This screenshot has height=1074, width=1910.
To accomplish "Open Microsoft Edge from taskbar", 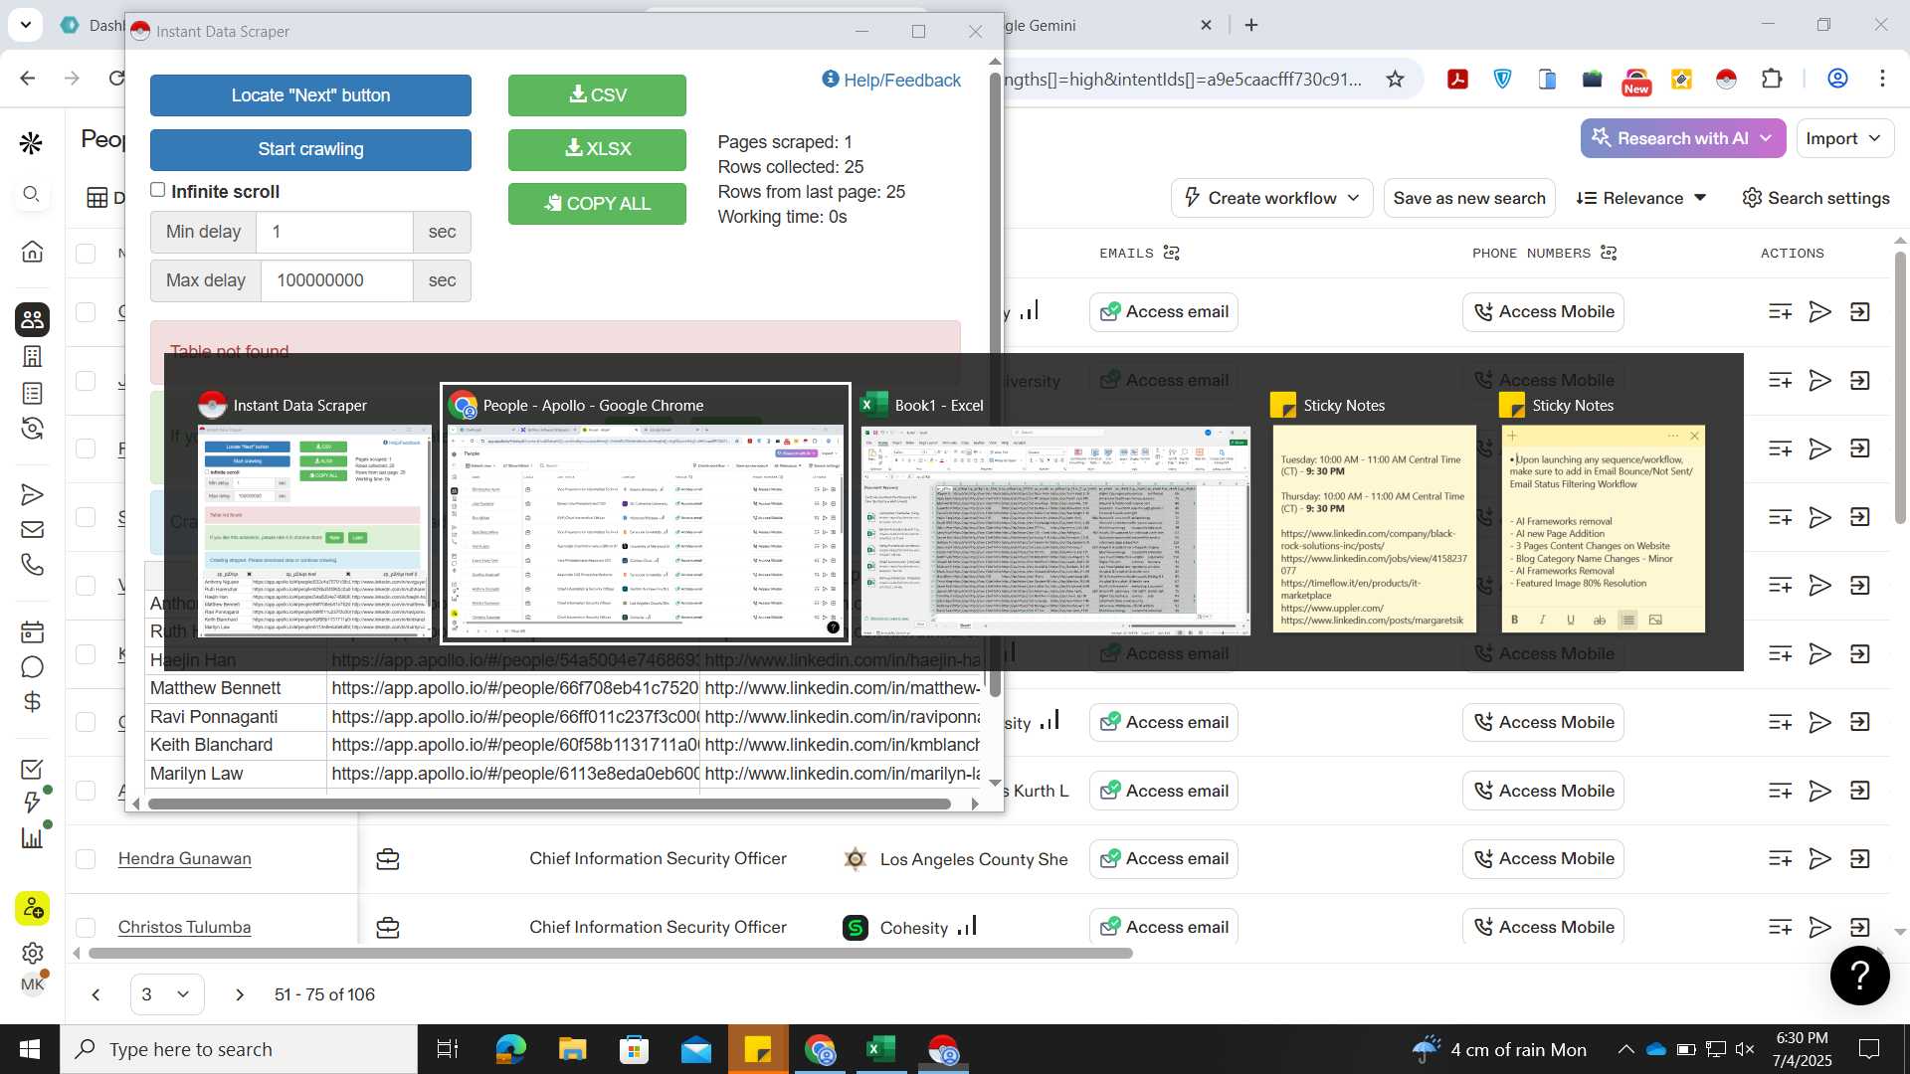I will [x=510, y=1049].
